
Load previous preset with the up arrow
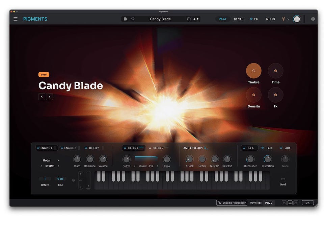[x=194, y=19]
